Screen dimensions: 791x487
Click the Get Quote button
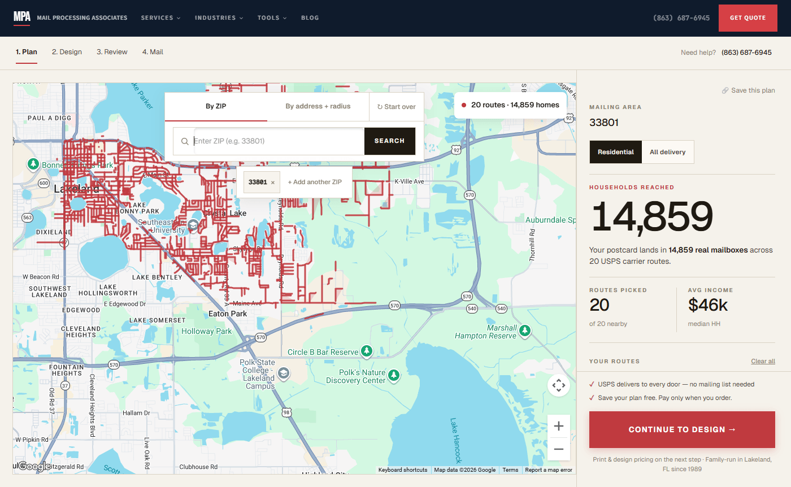coord(747,18)
